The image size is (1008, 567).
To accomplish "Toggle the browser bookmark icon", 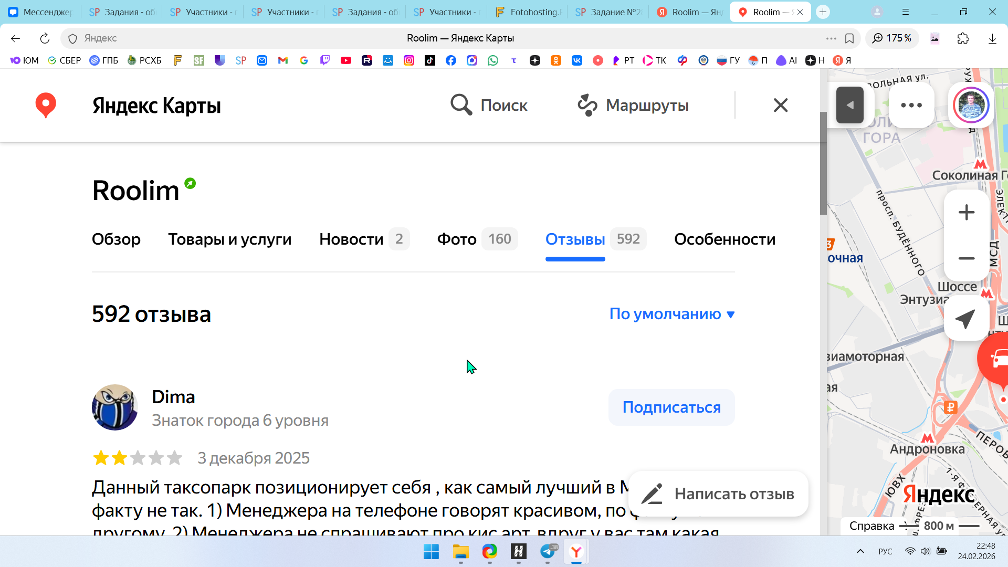I will coord(849,38).
